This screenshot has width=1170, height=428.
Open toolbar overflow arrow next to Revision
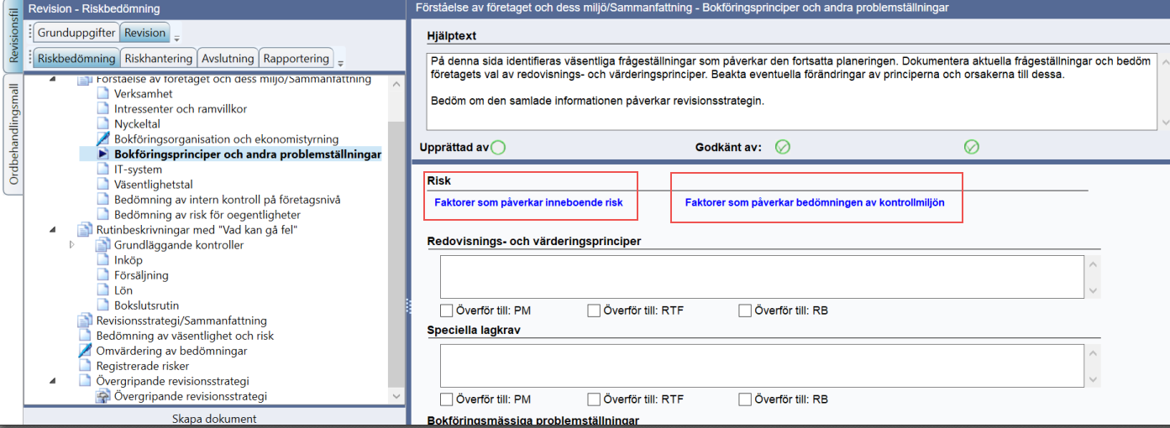[177, 38]
